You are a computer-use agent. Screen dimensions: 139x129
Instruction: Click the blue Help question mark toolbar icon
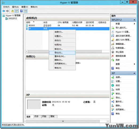coord(22,11)
